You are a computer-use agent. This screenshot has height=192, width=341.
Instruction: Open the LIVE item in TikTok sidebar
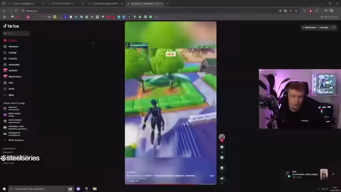(x=9, y=83)
